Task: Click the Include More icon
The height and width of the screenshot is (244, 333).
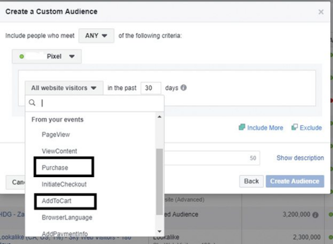Action: 242,127
